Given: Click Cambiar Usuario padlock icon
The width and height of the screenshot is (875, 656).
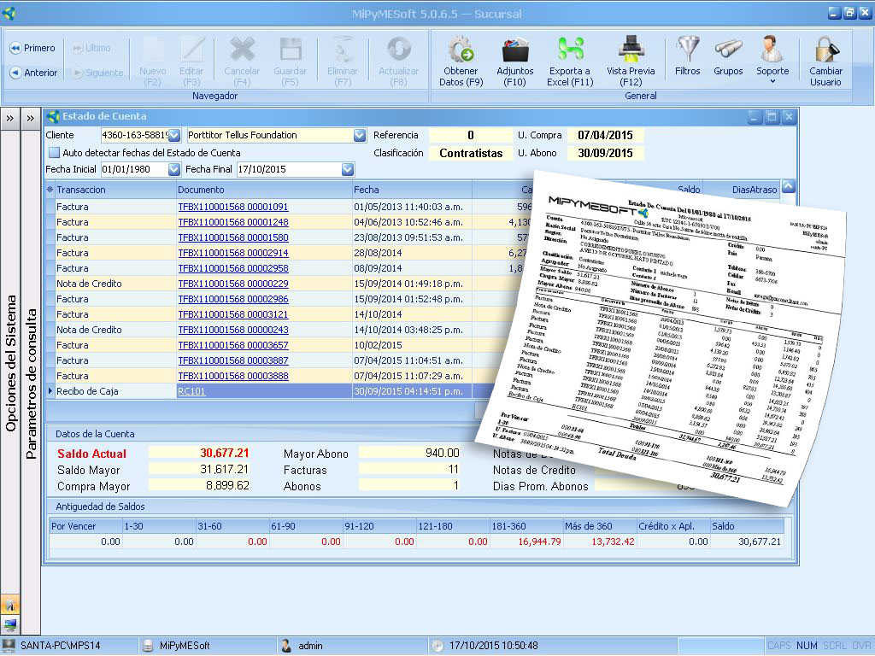Looking at the screenshot, I should coord(826,50).
